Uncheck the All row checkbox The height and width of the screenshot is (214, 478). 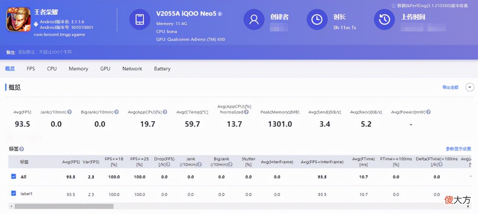(13, 176)
